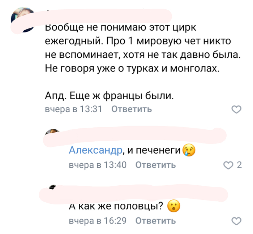Like the "и печенеги" reply
Image resolution: width=253 pixels, height=234 pixels.
coord(228,165)
